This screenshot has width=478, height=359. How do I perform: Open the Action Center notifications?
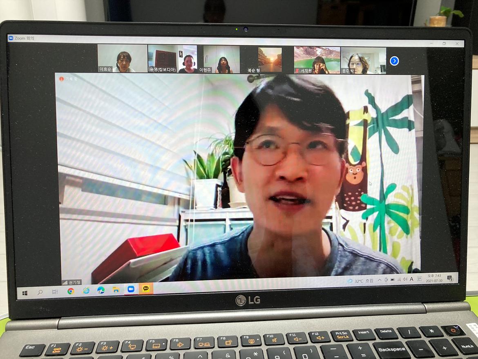(449, 278)
